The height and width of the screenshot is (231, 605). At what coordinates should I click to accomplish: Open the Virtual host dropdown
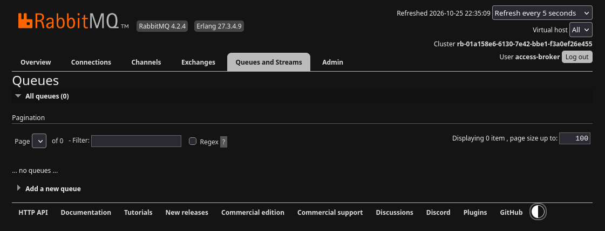coord(581,30)
